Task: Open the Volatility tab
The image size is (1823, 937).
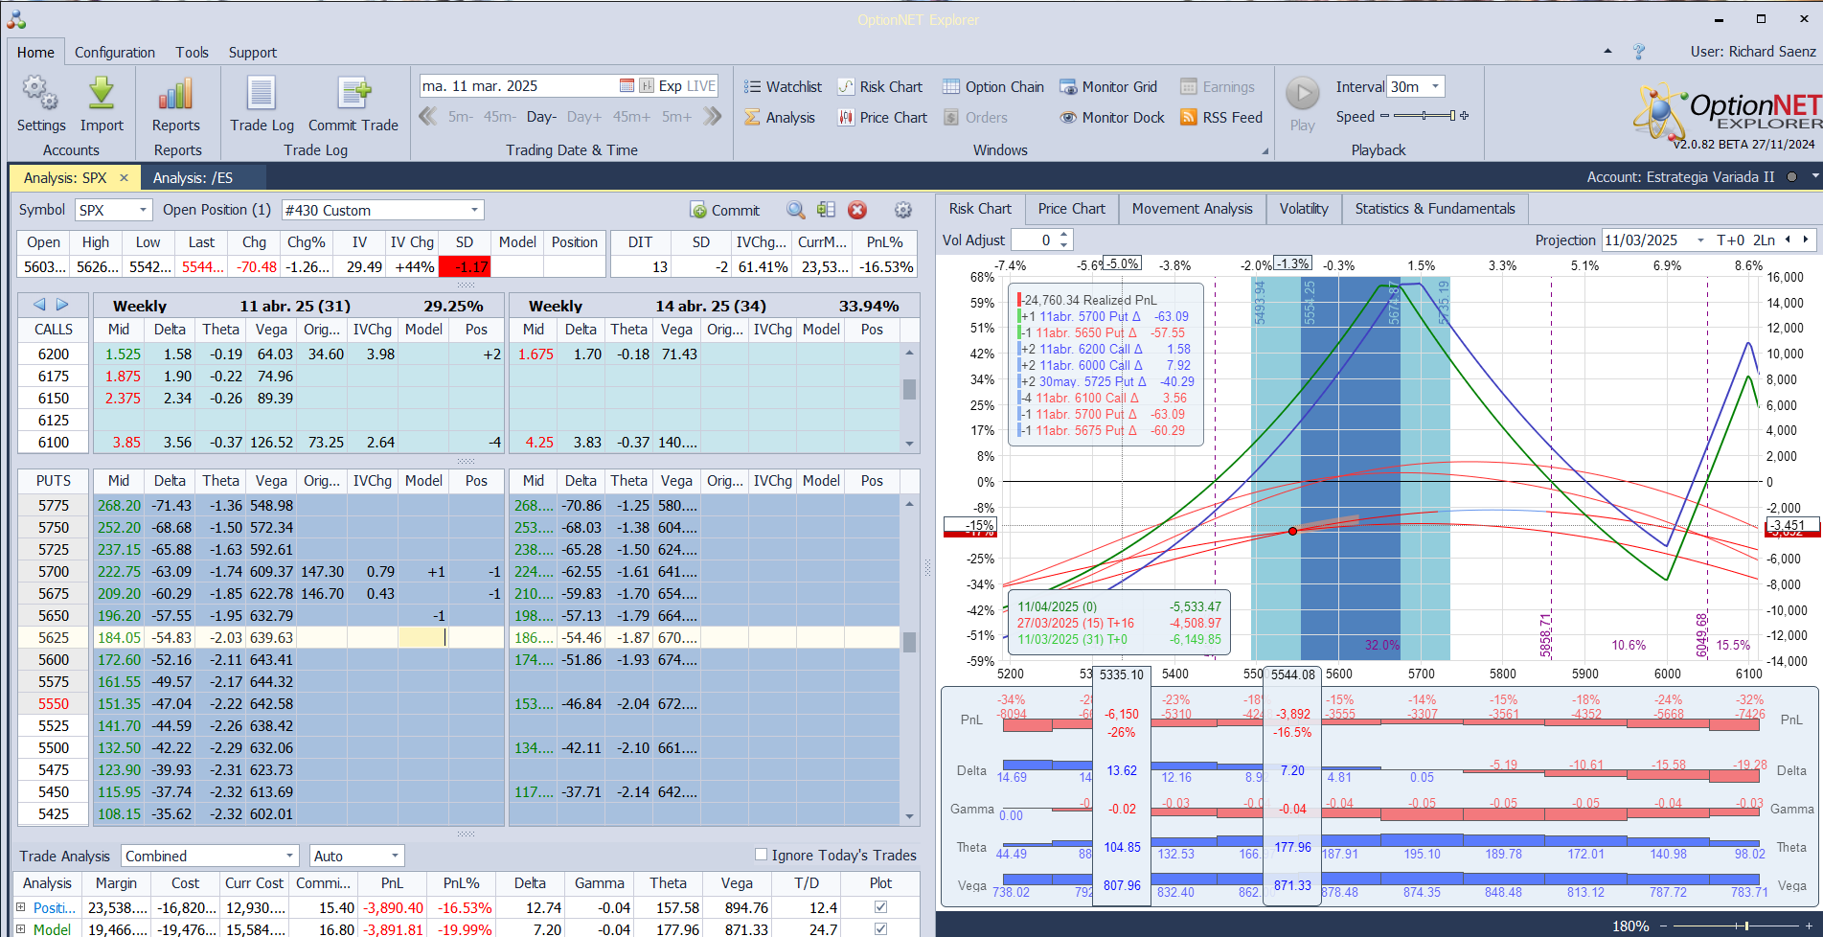Action: point(1304,209)
